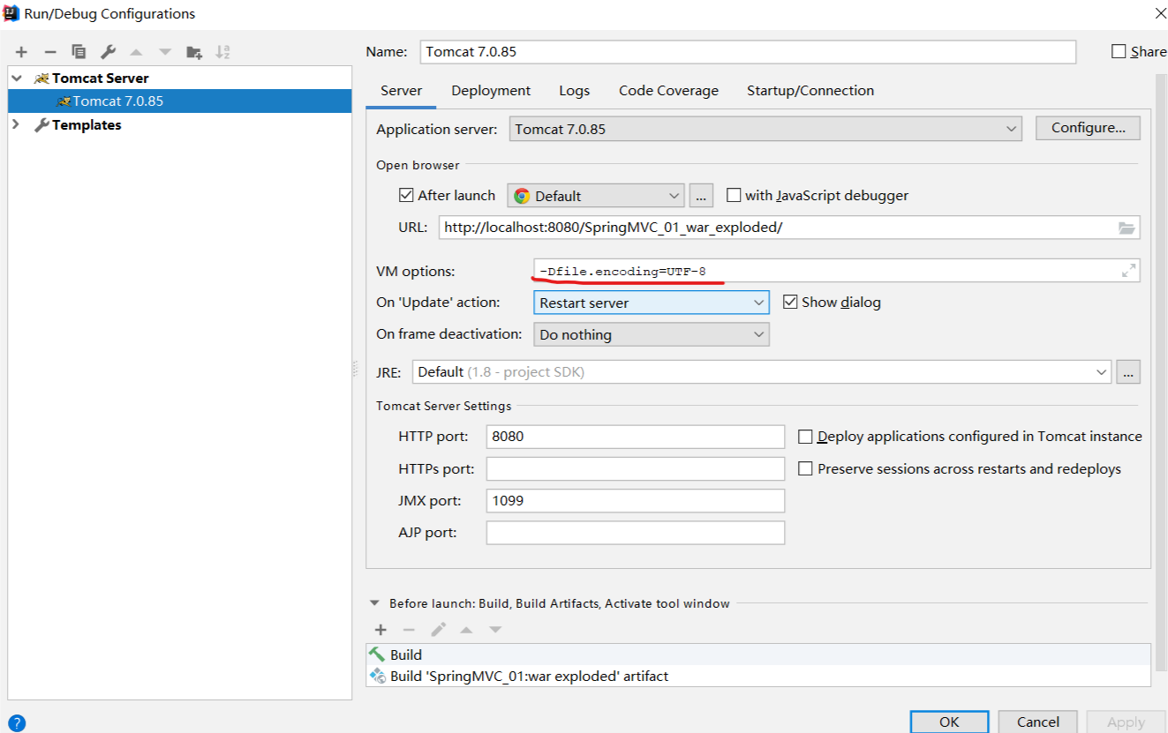Click the AJP port field

636,533
